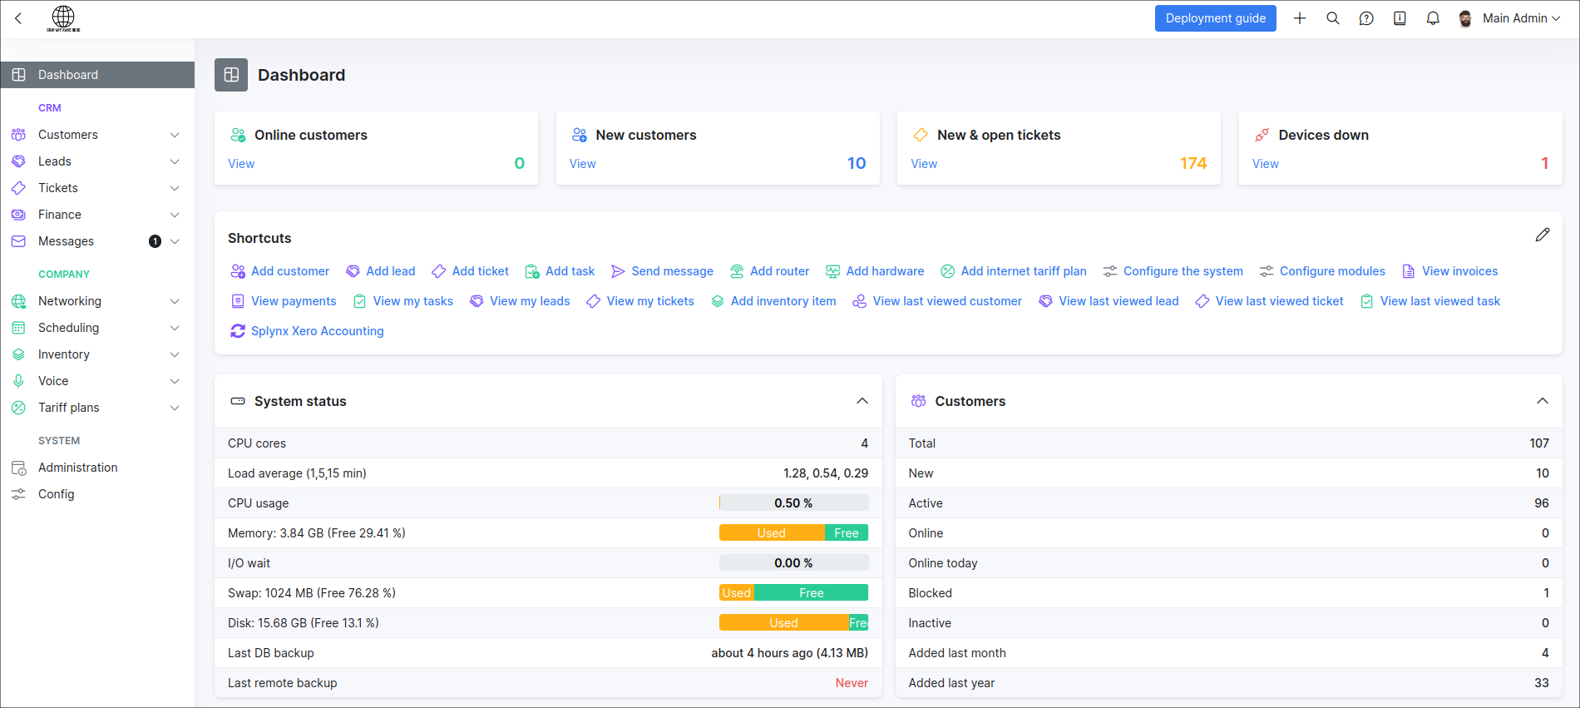Viewport: 1580px width, 708px height.
Task: Open the notifications bell icon
Action: click(x=1433, y=18)
